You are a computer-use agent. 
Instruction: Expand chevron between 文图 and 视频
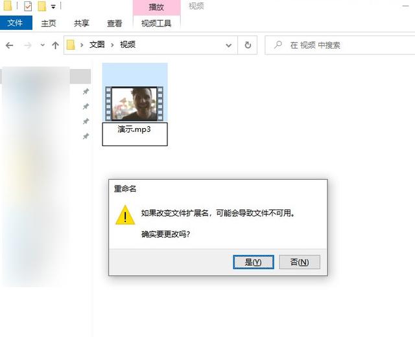click(x=112, y=45)
